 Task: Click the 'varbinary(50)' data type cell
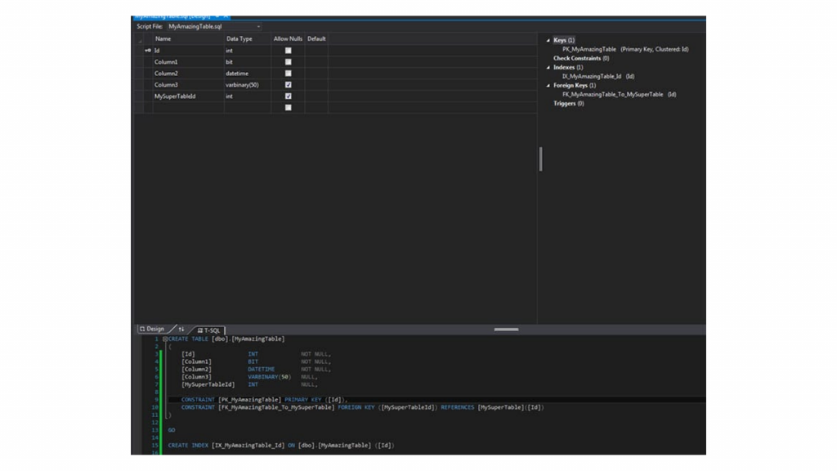(x=248, y=85)
